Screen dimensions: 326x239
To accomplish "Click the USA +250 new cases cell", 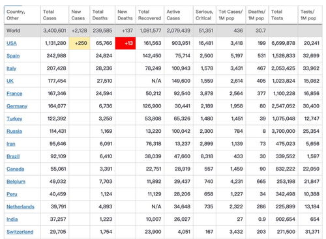I will point(79,43).
